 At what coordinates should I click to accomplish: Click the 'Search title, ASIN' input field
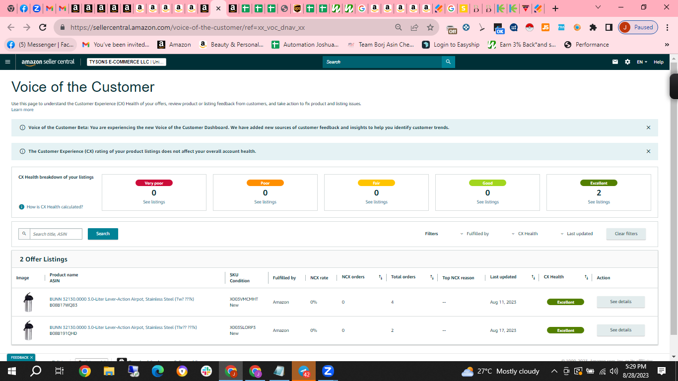56,234
